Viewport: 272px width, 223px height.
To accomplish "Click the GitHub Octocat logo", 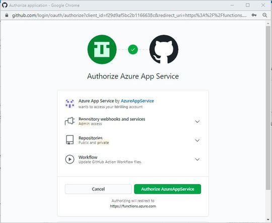I will [164, 49].
